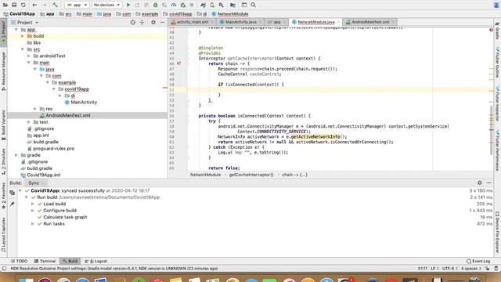Expand the Configure build step
Screen dimensions: 501x282
33,211
